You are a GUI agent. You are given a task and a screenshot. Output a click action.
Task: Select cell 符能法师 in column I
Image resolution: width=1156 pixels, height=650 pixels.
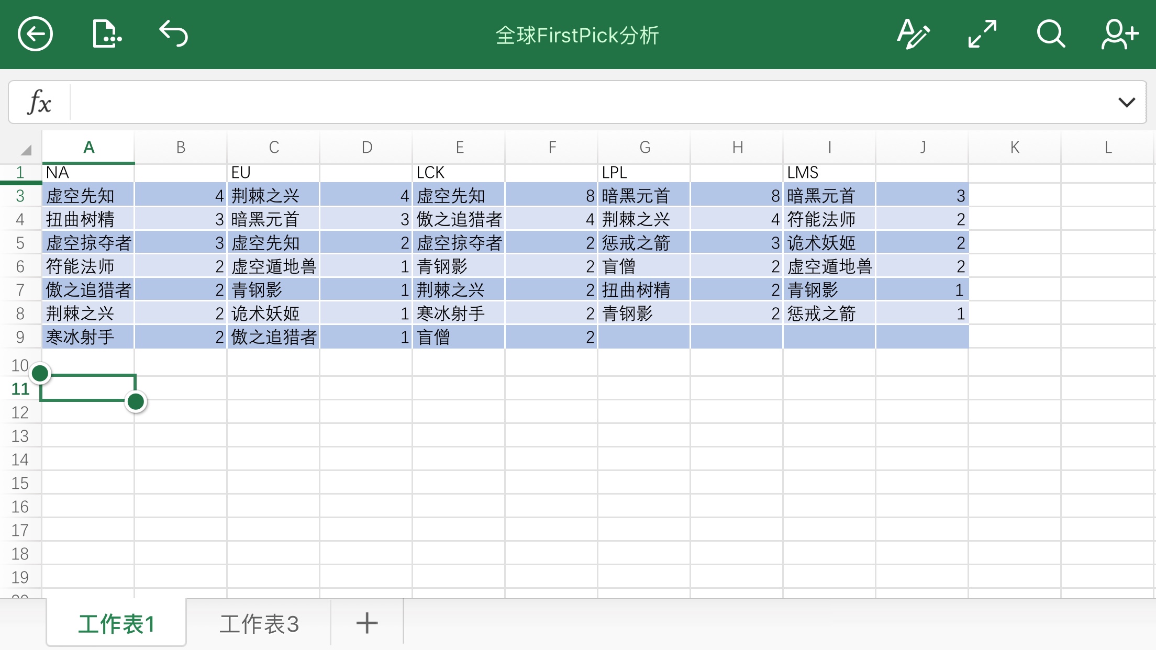(829, 219)
